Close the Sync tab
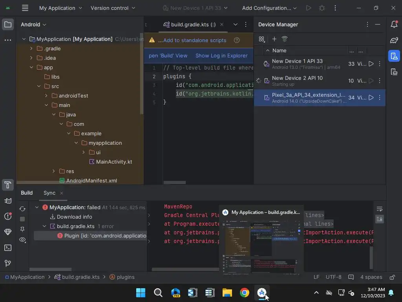Image resolution: width=402 pixels, height=302 pixels. click(62, 193)
